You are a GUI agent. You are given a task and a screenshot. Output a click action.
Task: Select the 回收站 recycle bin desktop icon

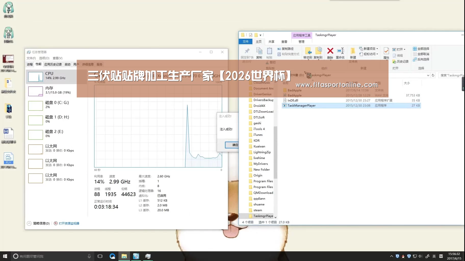point(8,35)
